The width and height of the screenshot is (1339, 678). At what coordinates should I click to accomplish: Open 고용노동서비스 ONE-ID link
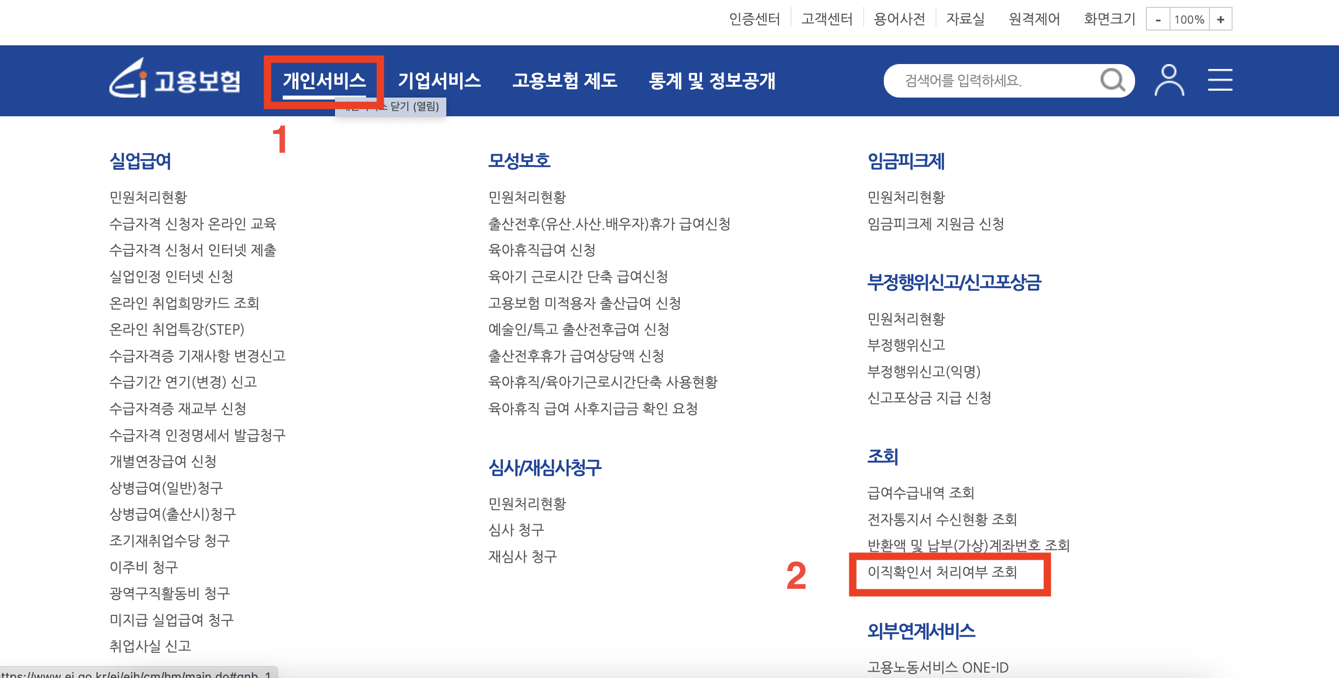pos(937,668)
